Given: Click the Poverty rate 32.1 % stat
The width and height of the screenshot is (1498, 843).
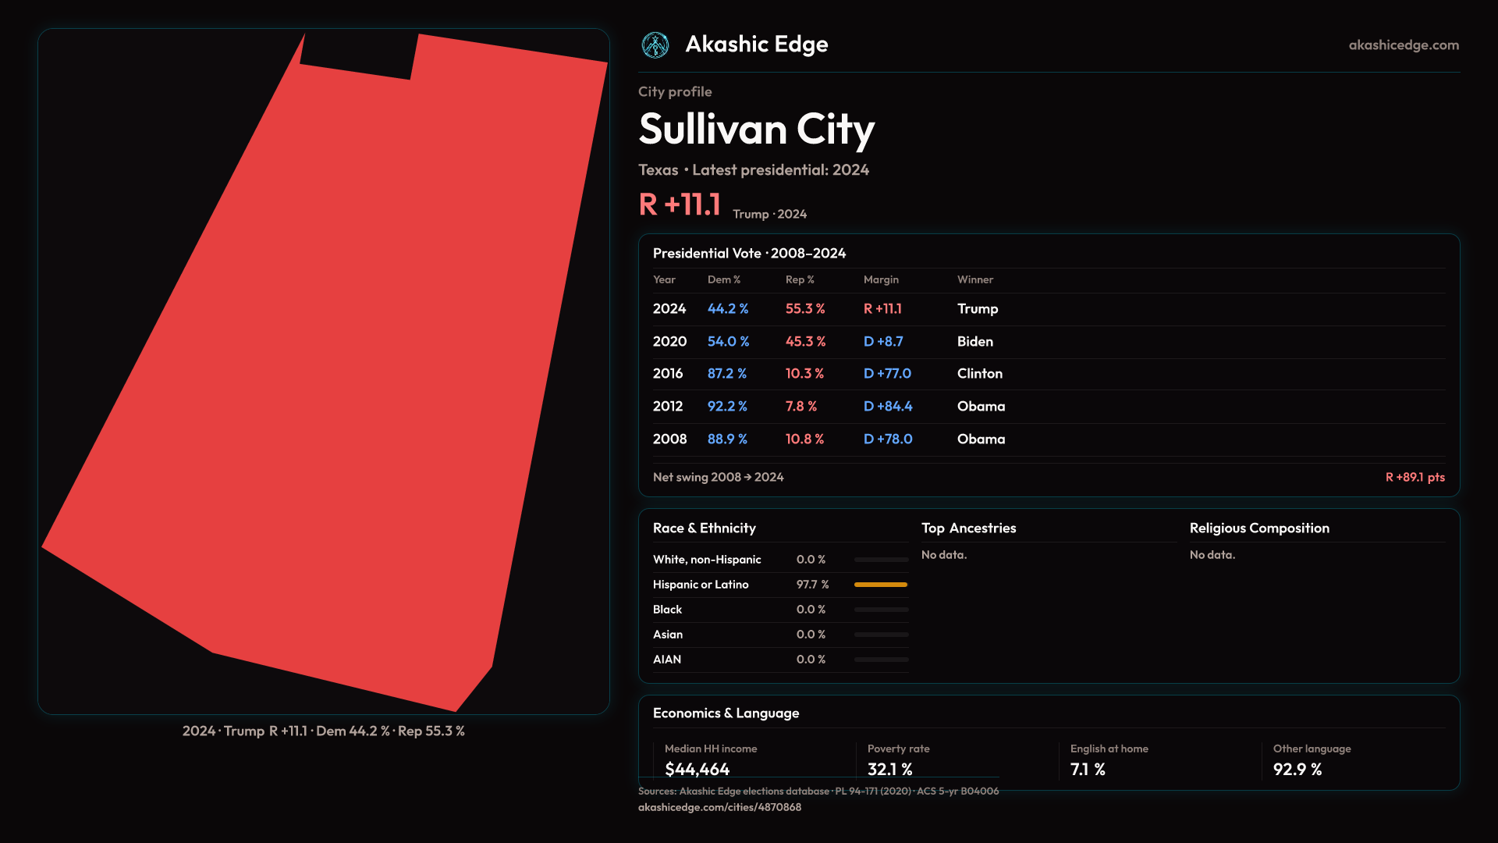Looking at the screenshot, I should (x=889, y=770).
